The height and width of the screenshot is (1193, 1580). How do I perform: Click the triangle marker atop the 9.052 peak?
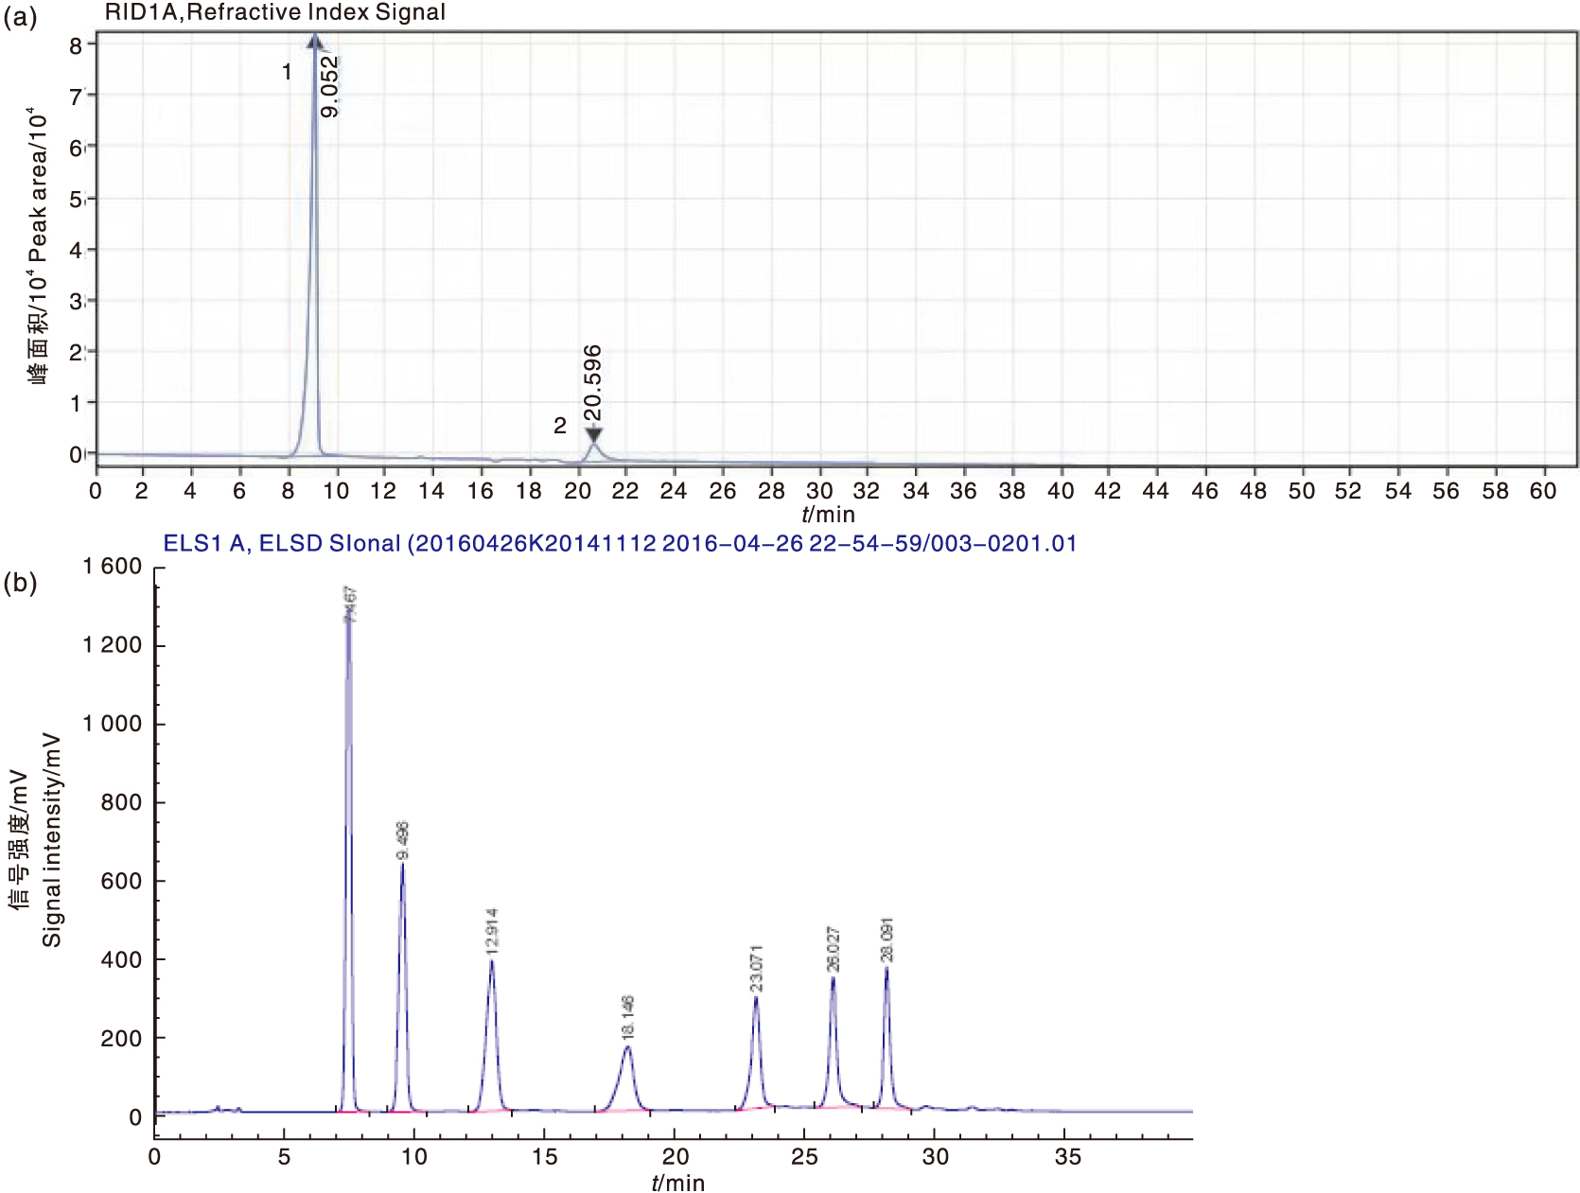(315, 42)
